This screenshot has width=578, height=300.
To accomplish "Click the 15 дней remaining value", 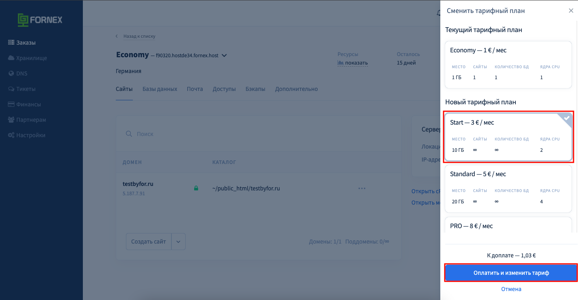I will [x=406, y=63].
